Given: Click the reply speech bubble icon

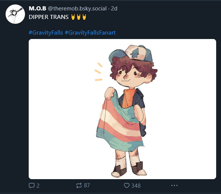Looking at the screenshot, I should [32, 185].
